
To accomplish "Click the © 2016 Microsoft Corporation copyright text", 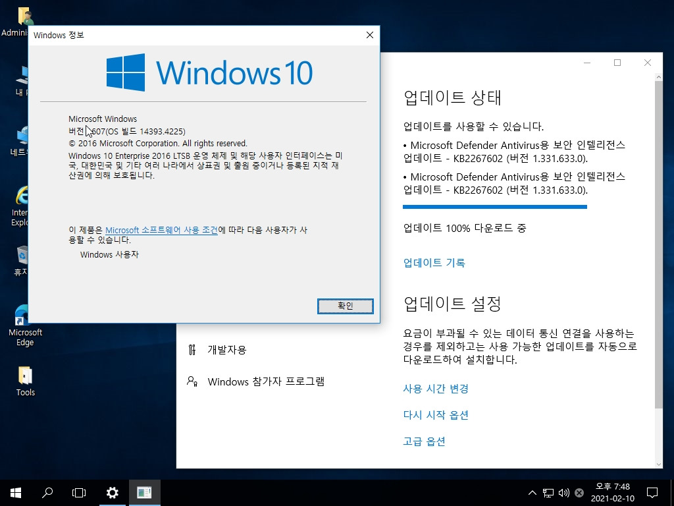I will 158,143.
